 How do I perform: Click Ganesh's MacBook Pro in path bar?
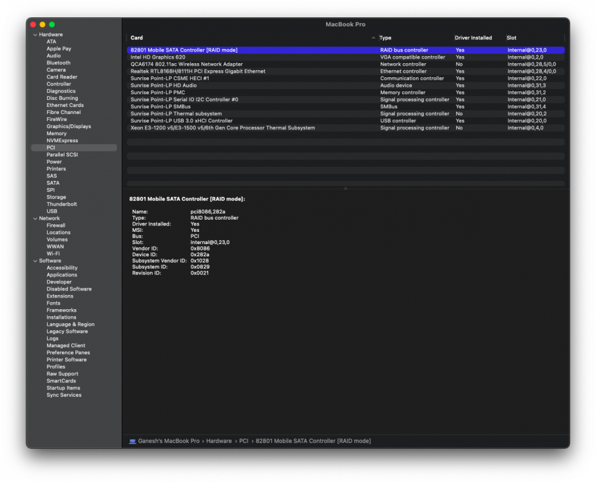(x=169, y=441)
